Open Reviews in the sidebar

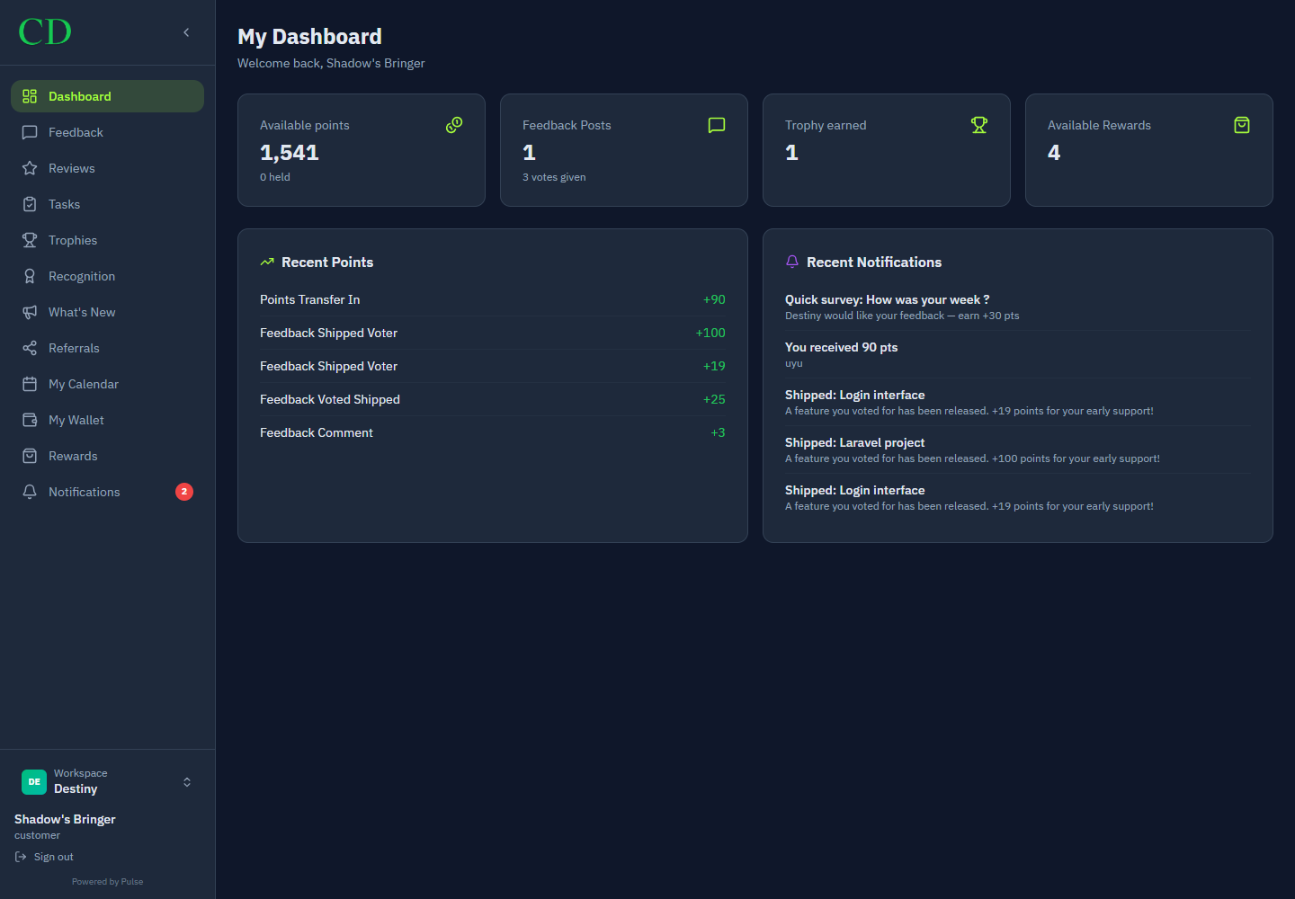[107, 168]
